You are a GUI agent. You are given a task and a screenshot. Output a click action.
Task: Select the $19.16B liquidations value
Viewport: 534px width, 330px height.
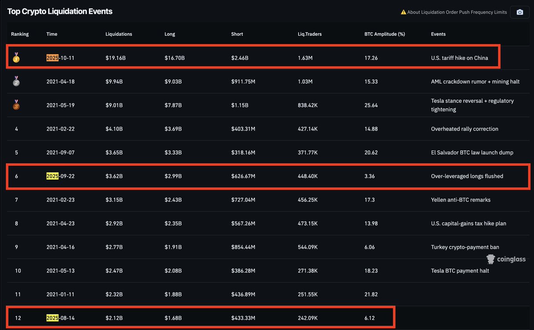tap(115, 58)
